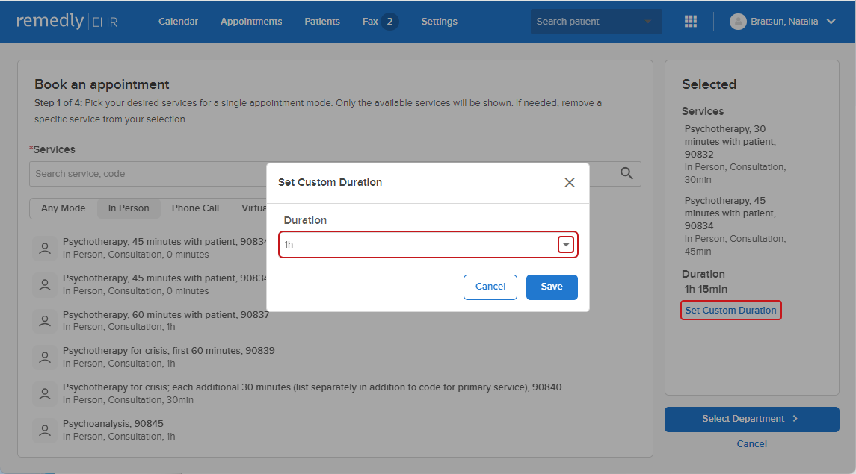Viewport: 856px width, 474px height.
Task: Click the Search patient field
Action: point(596,22)
